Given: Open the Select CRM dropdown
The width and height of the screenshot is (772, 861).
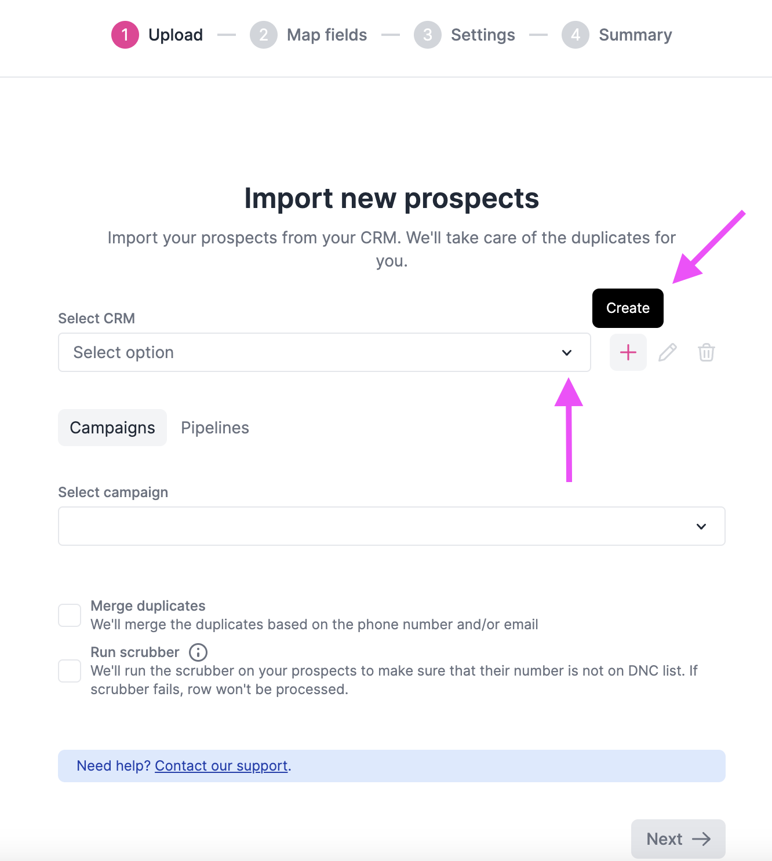Looking at the screenshot, I should point(325,352).
